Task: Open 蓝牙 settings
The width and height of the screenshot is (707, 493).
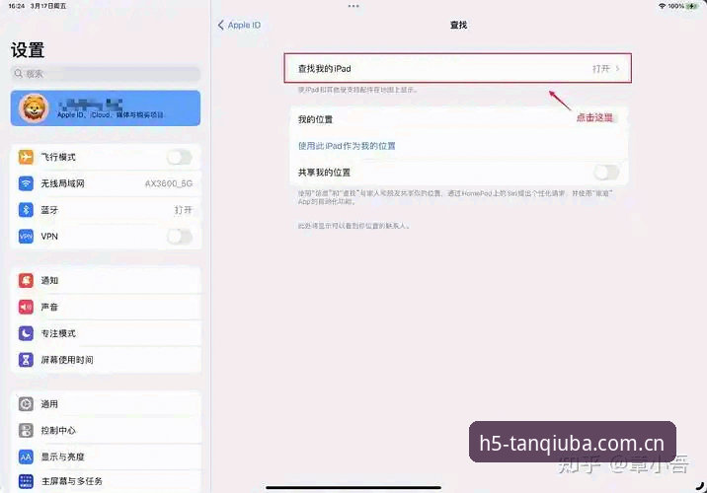Action: 106,210
